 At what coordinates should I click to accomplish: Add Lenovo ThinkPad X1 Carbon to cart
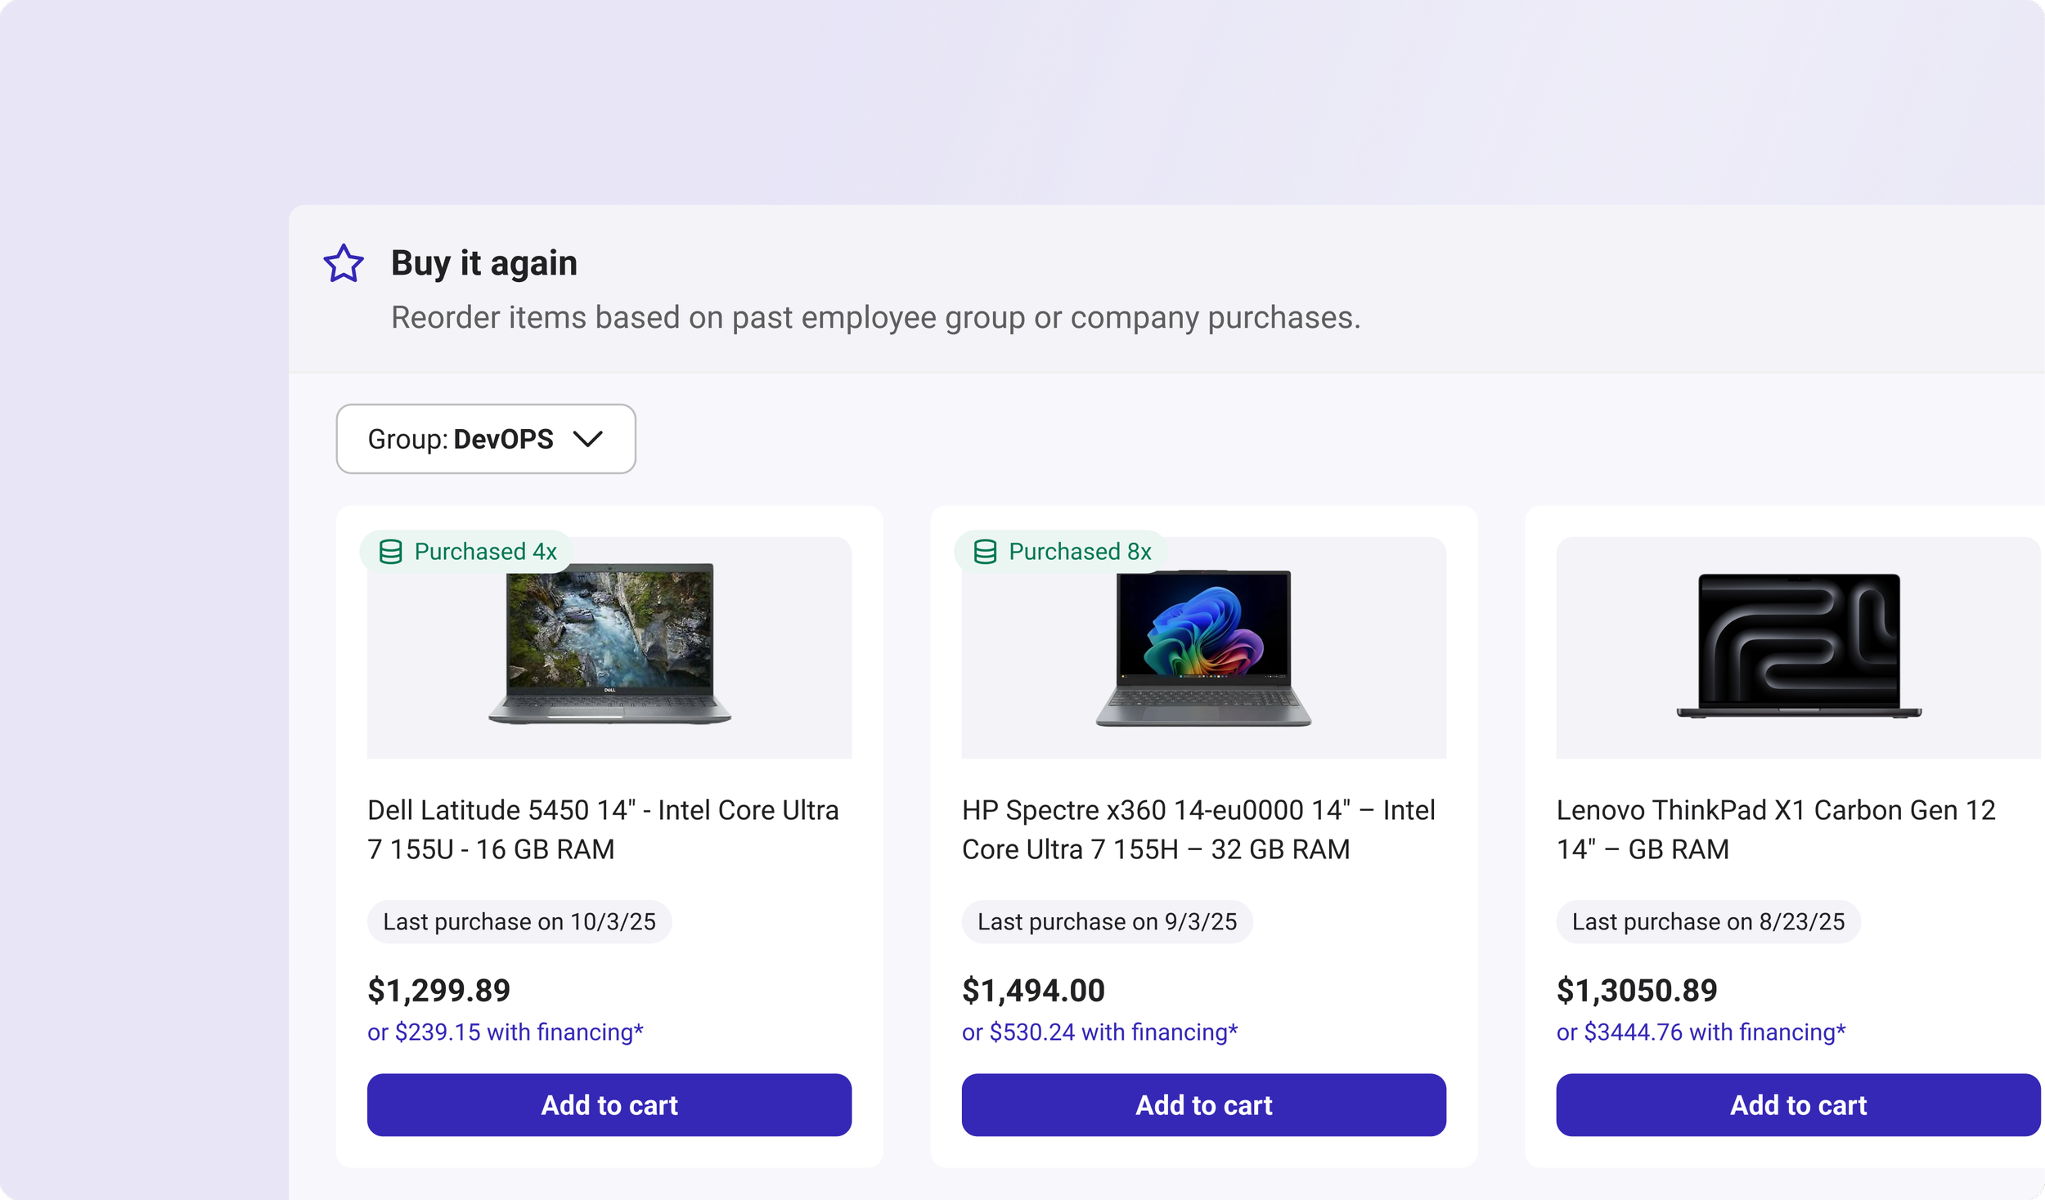(1797, 1105)
